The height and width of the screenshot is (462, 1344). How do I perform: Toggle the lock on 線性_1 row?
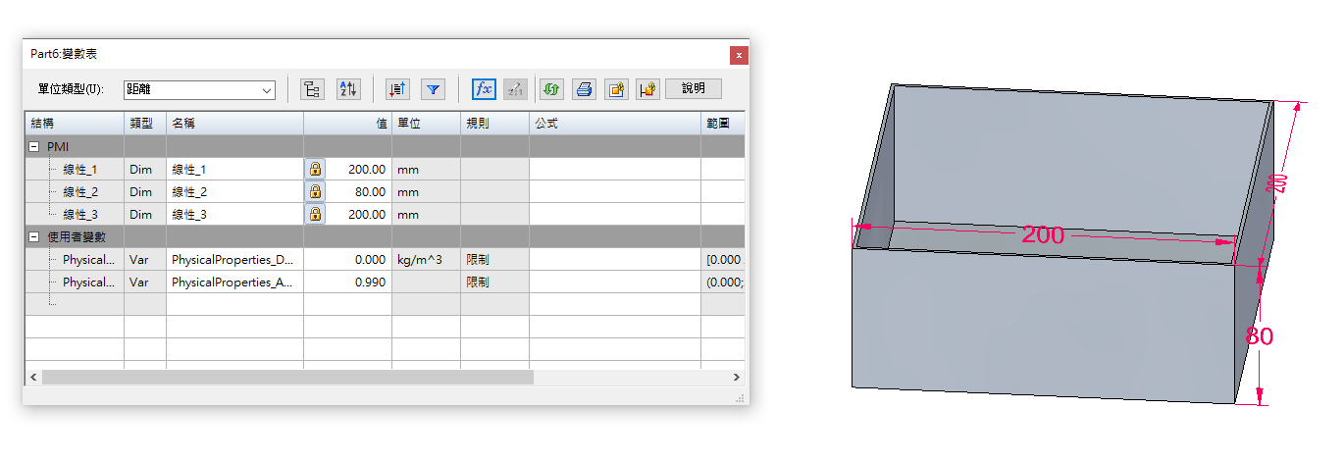(x=315, y=169)
